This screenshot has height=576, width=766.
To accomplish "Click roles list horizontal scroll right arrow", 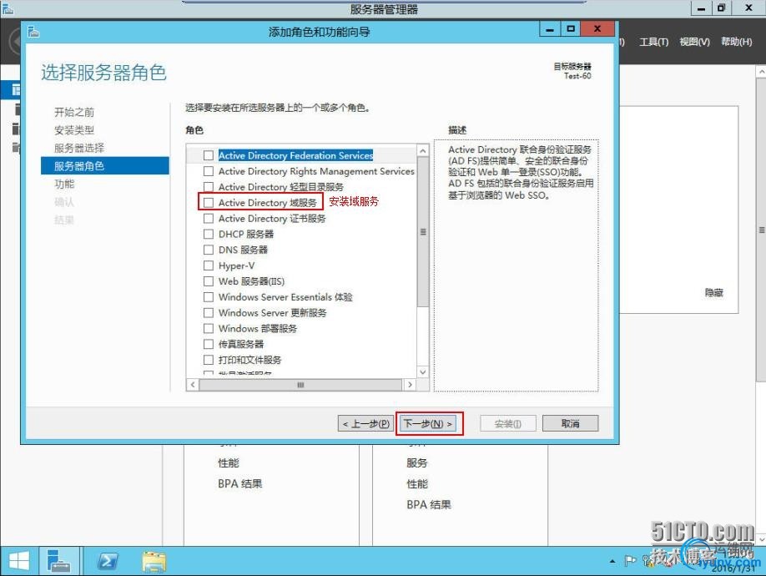I will [410, 385].
